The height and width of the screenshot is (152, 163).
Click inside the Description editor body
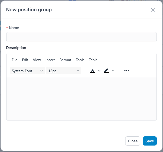click(x=81, y=98)
